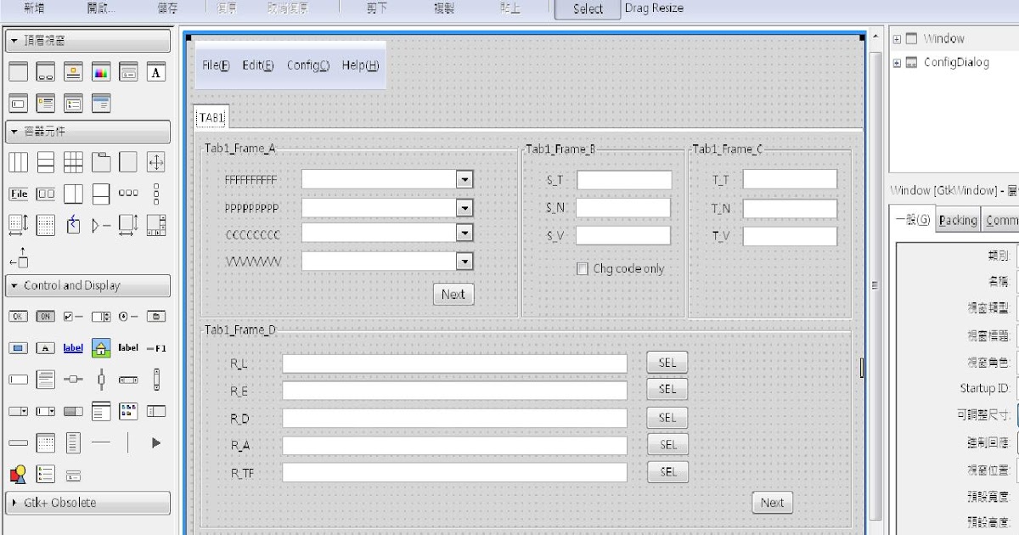Pick the Calendar widget icon
This screenshot has width=1019, height=535.
pos(47,442)
